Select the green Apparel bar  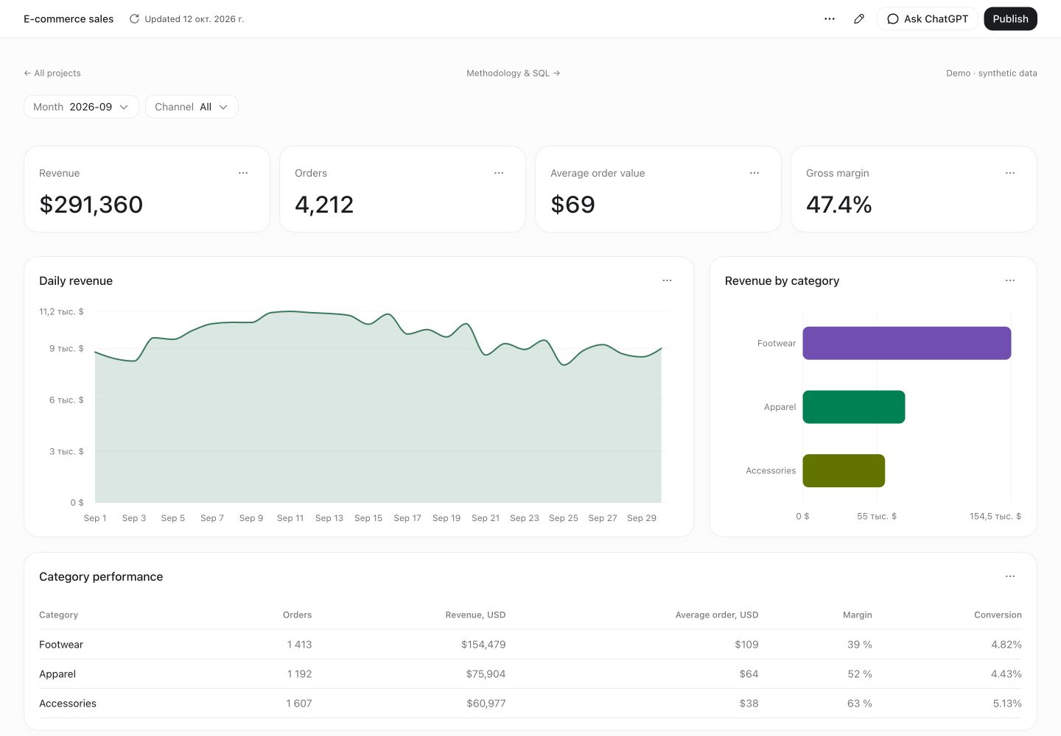[854, 407]
